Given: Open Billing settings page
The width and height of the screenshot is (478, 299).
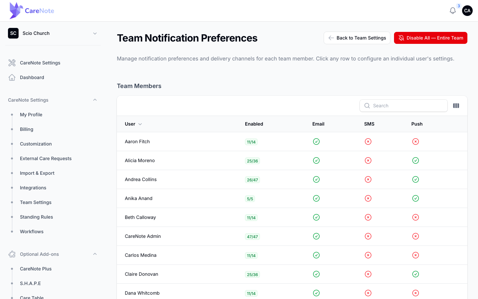Looking at the screenshot, I should (x=27, y=129).
